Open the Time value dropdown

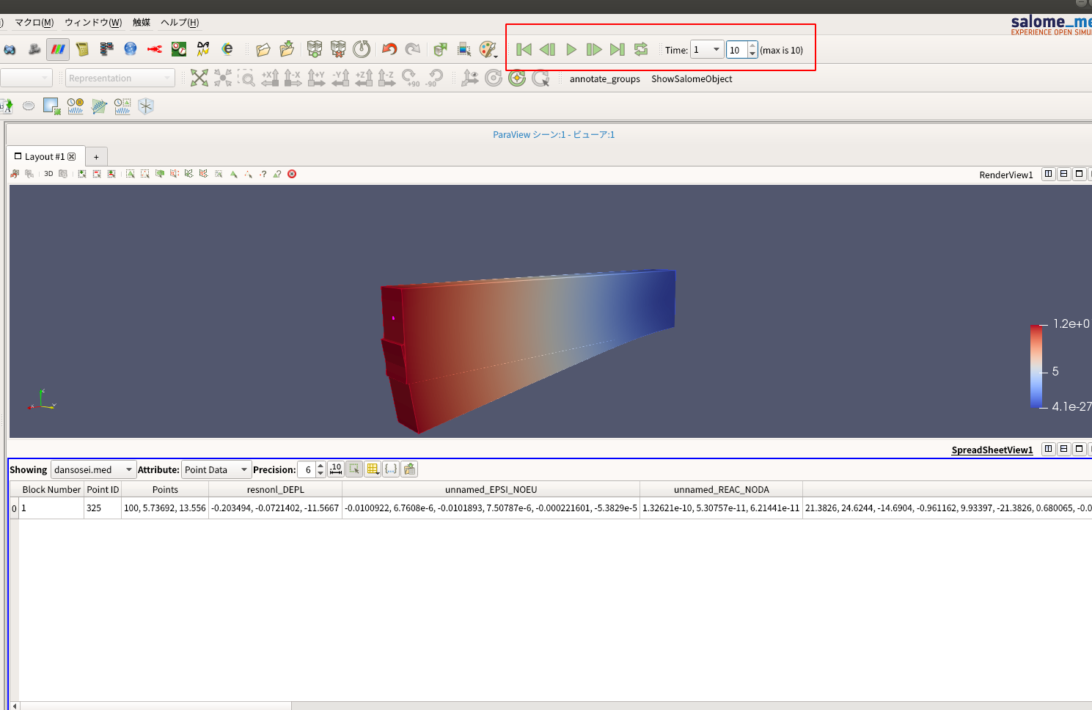pyautogui.click(x=707, y=49)
